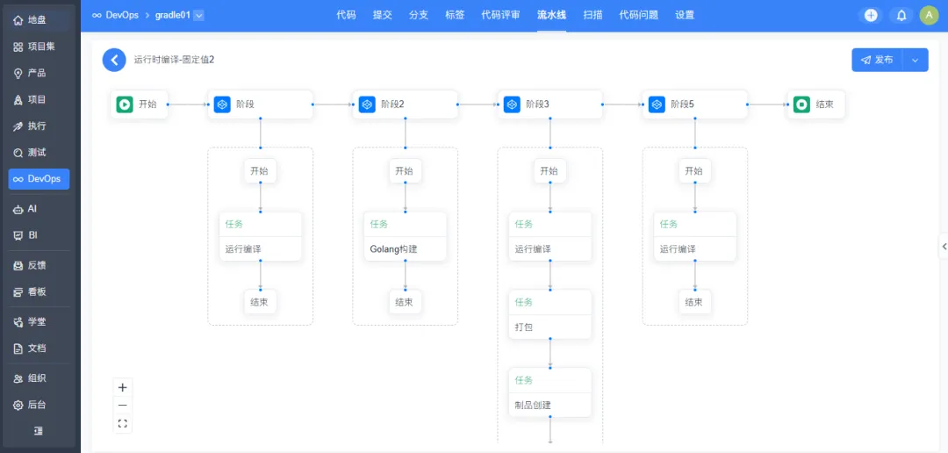Switch to 代码评审 tab

[x=500, y=16]
